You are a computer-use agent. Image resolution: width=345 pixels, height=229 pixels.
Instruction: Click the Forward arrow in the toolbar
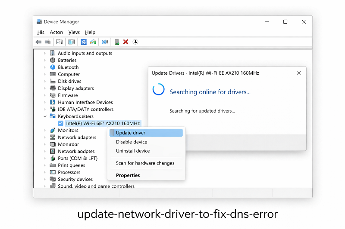coord(47,42)
